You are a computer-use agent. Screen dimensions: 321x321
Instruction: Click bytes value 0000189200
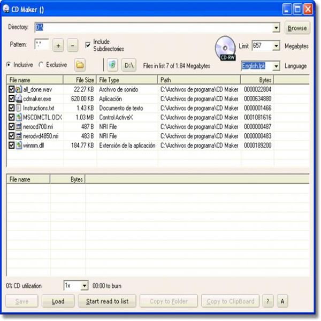[x=257, y=146]
